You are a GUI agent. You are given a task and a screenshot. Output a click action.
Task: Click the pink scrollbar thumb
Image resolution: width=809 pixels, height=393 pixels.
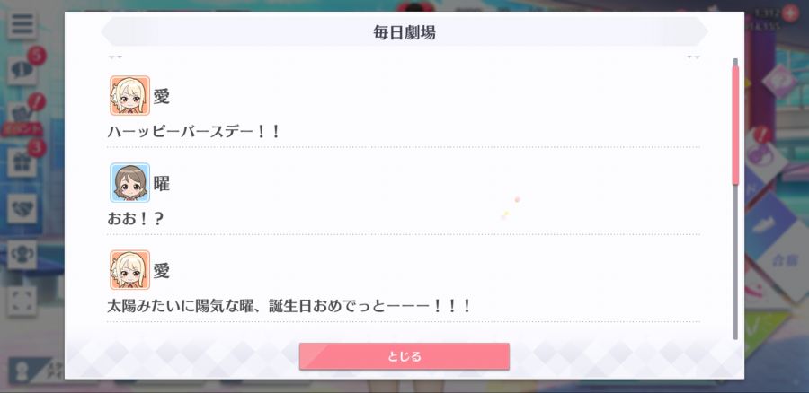click(x=735, y=125)
